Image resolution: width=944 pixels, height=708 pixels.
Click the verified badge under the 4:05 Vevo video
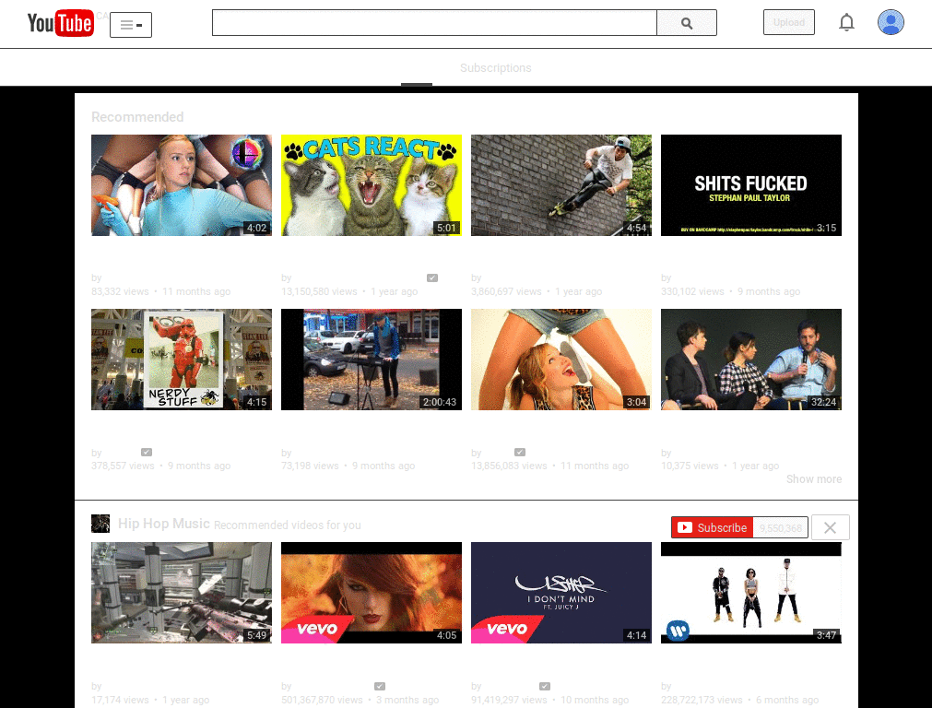pyautogui.click(x=379, y=686)
